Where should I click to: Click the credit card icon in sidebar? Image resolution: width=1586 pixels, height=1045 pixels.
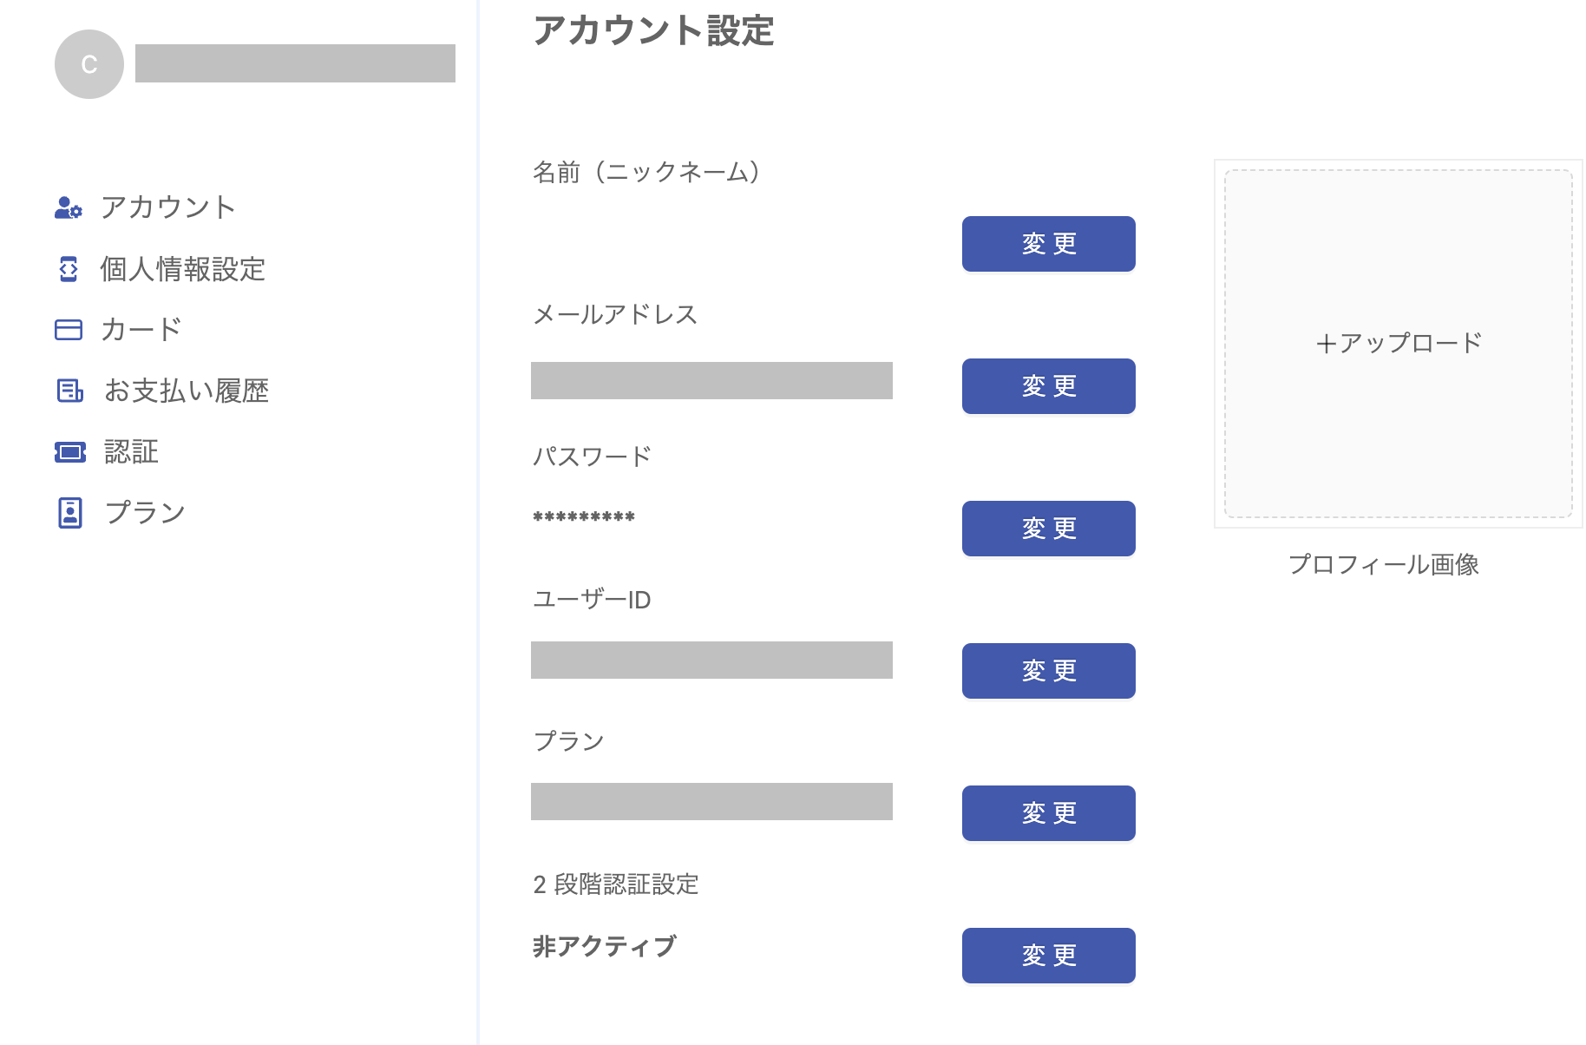click(69, 330)
